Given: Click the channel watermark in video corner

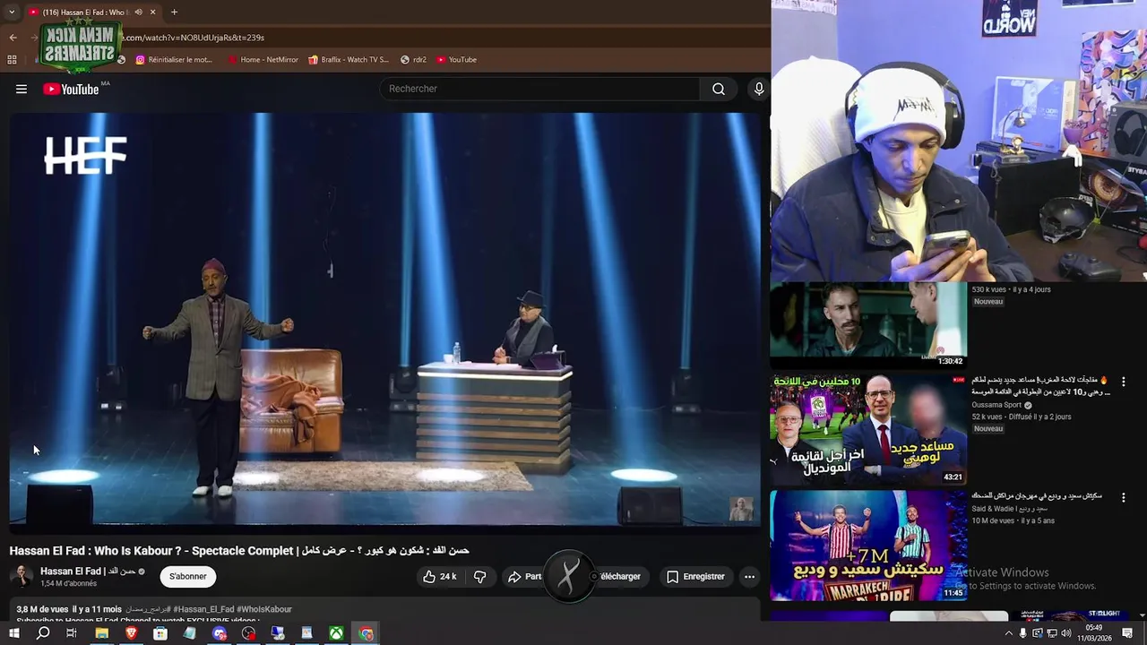Looking at the screenshot, I should [x=741, y=508].
